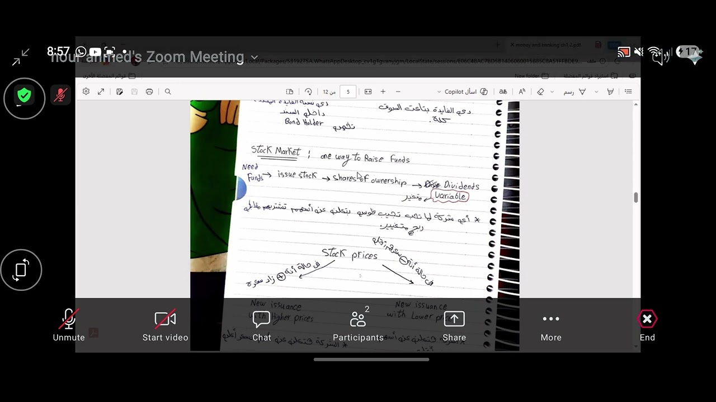Click the translate icon in PDF toolbar

503,92
